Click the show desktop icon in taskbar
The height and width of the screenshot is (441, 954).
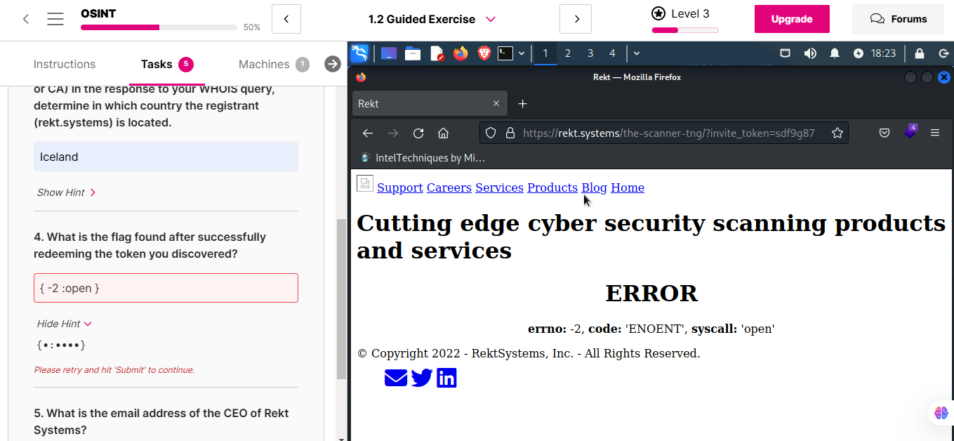pos(389,53)
